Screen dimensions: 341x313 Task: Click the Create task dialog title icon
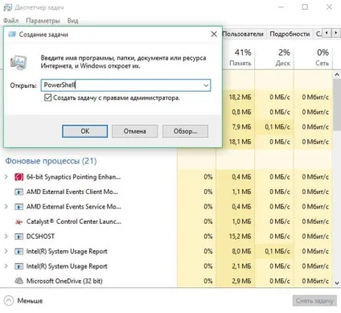12,35
